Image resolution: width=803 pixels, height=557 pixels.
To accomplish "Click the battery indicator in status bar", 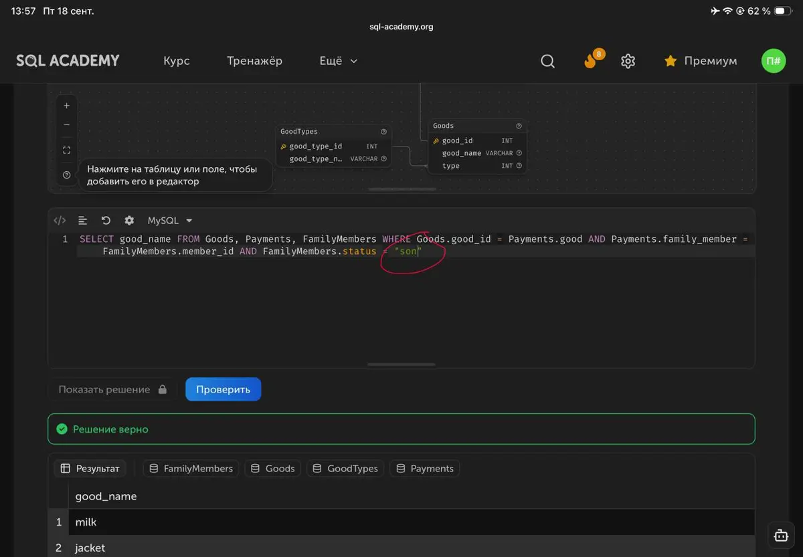I will click(x=783, y=11).
